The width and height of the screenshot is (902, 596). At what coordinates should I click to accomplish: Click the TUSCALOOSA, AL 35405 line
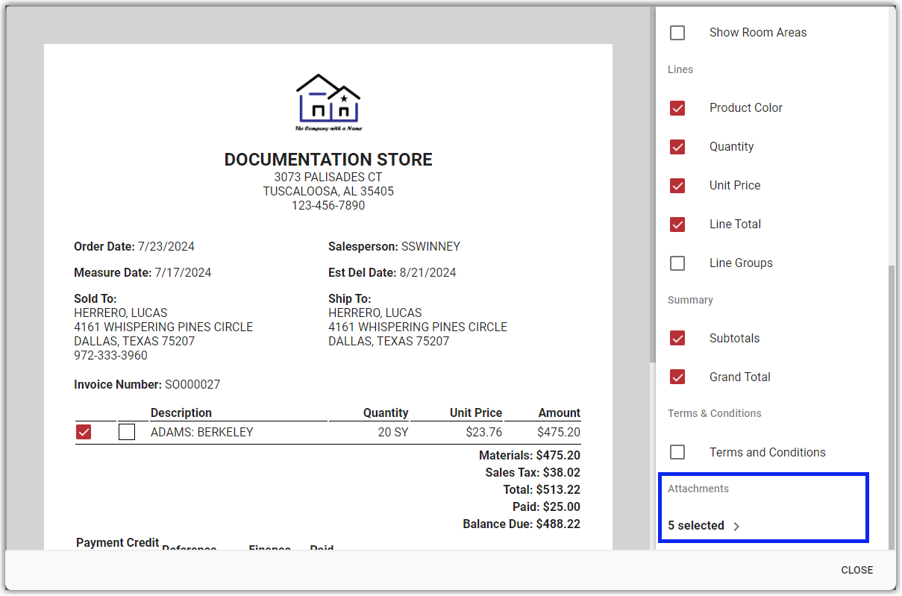[x=328, y=192]
